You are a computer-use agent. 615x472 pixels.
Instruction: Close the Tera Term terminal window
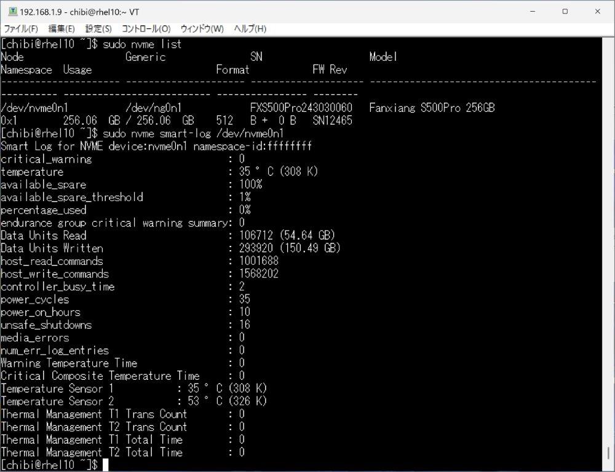coord(597,12)
